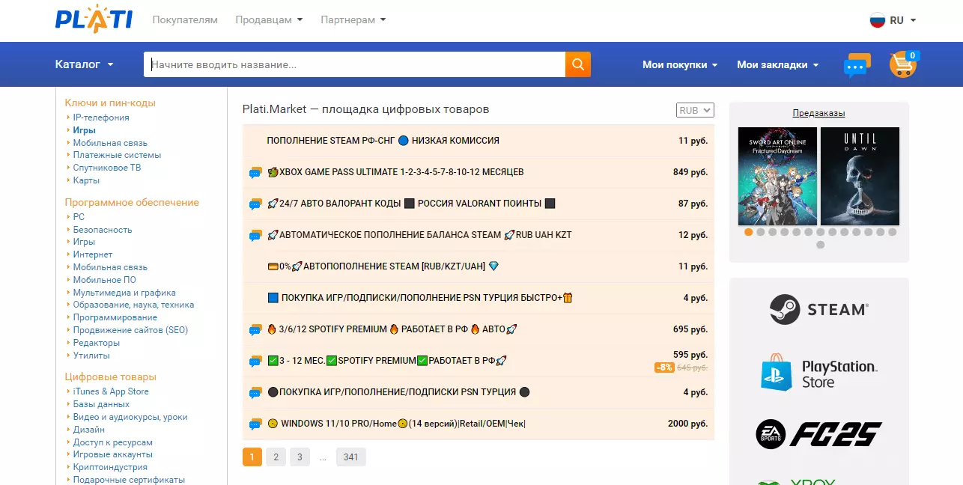Click chat icon beside 3 - 12 МЕС. SPOTIFY PREMIUM
Screen dimensions: 963x485
255,362
